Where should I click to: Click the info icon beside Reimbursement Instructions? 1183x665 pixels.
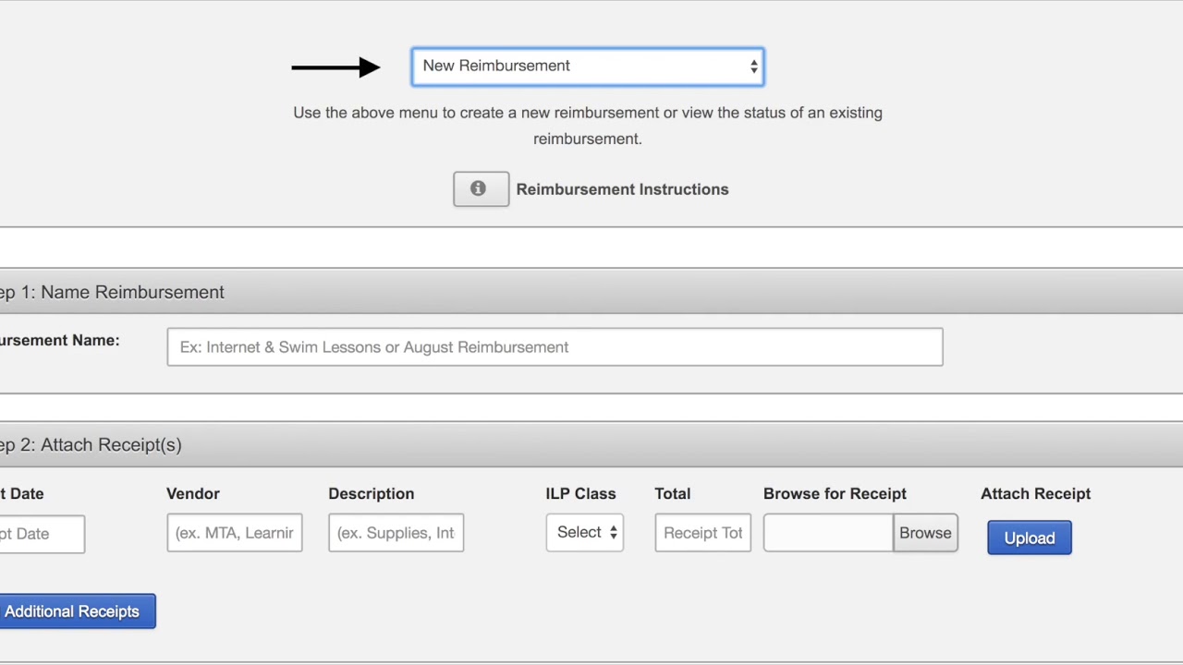[x=481, y=189]
